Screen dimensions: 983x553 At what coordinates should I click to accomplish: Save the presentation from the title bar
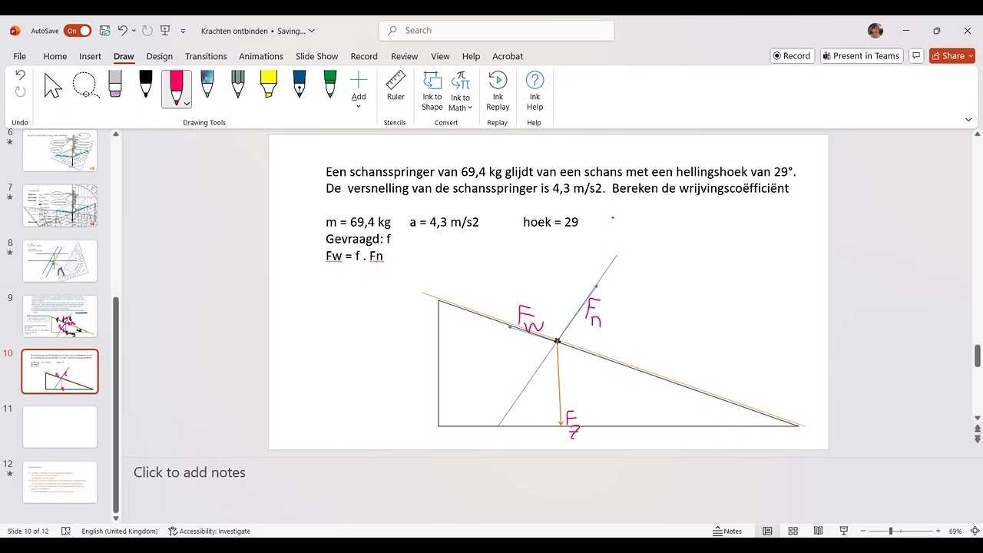pyautogui.click(x=104, y=31)
